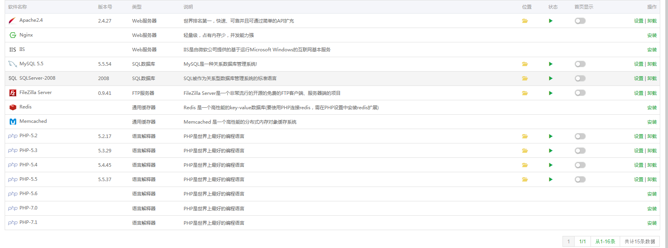Click the FileZilla red logo icon

click(x=13, y=93)
